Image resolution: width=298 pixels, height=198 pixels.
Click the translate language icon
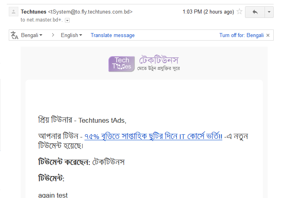click(14, 35)
